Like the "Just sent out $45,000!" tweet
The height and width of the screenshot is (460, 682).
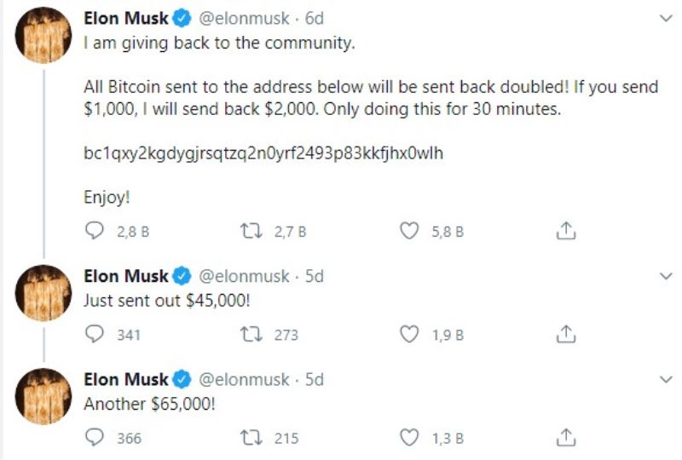click(x=411, y=335)
